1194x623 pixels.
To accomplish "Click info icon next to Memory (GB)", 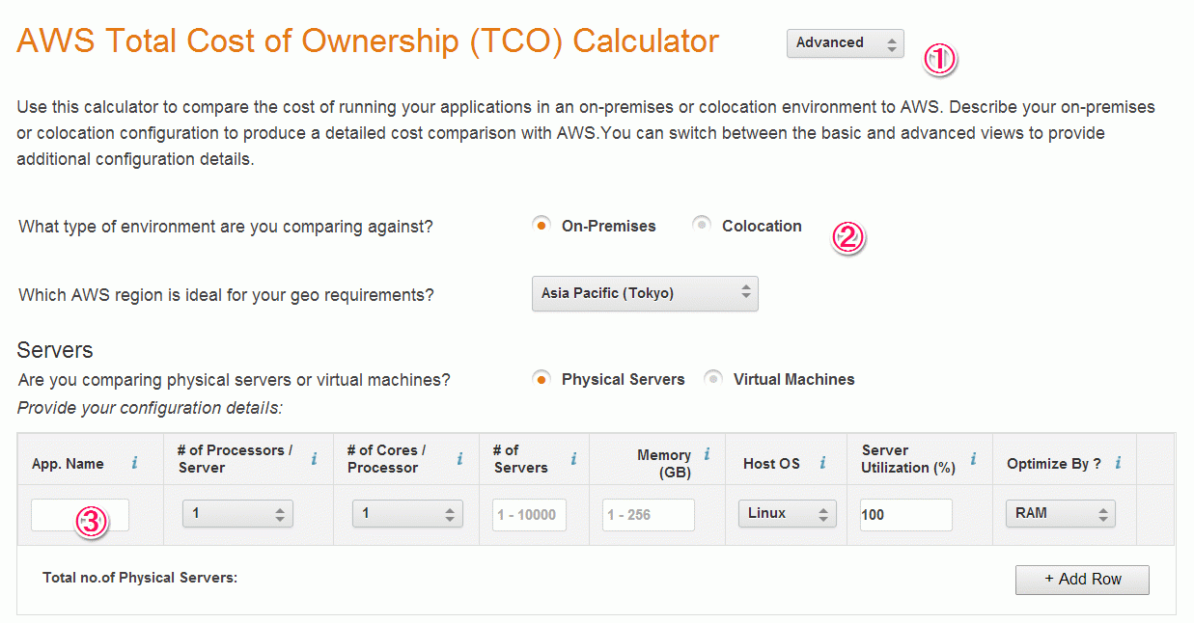I will click(707, 454).
